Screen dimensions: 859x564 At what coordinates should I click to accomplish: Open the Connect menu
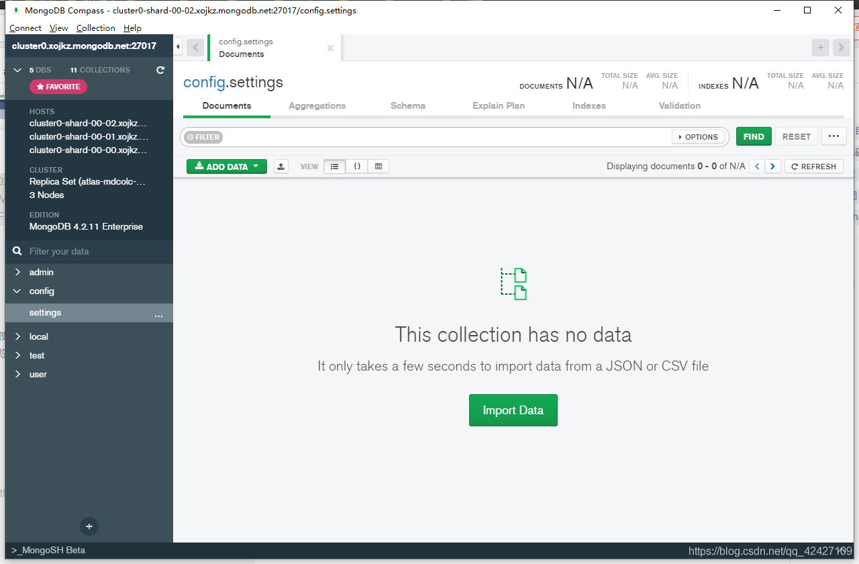pos(26,28)
